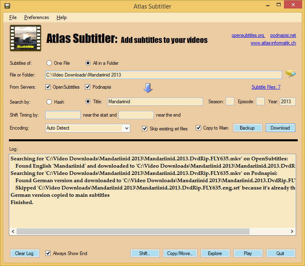The height and width of the screenshot is (266, 305).
Task: Choose Search by Title radio button
Action: [88, 102]
